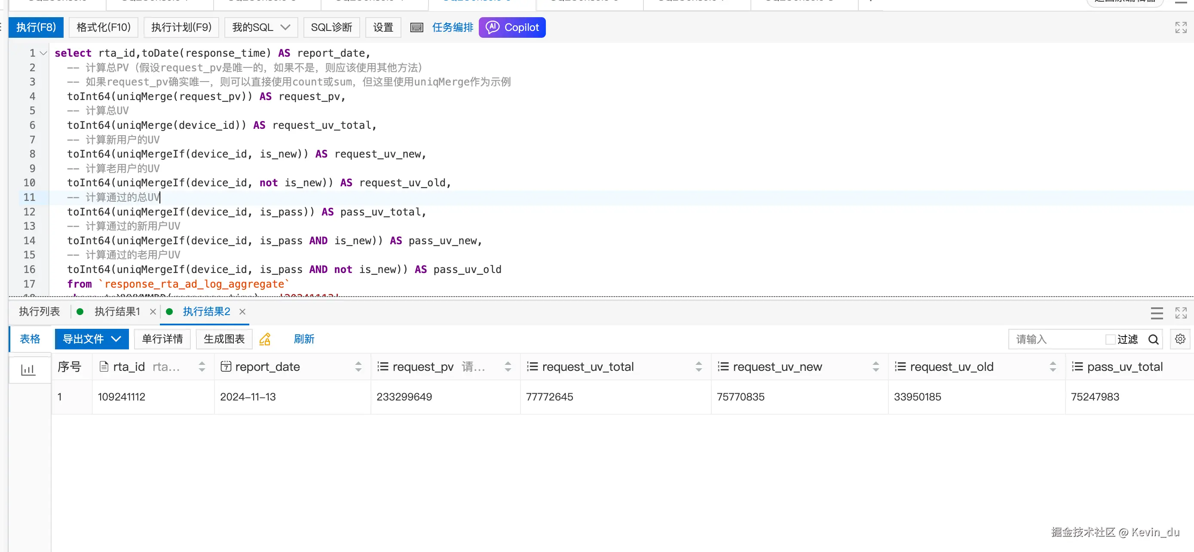This screenshot has width=1194, height=552.
Task: Click the clear brush icon beside 生成图表
Action: coord(265,340)
